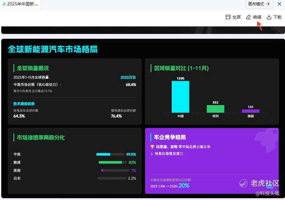The image size is (285, 200).
Task: Click the purple 美国 bar labeled 141
Action: [x=250, y=111]
